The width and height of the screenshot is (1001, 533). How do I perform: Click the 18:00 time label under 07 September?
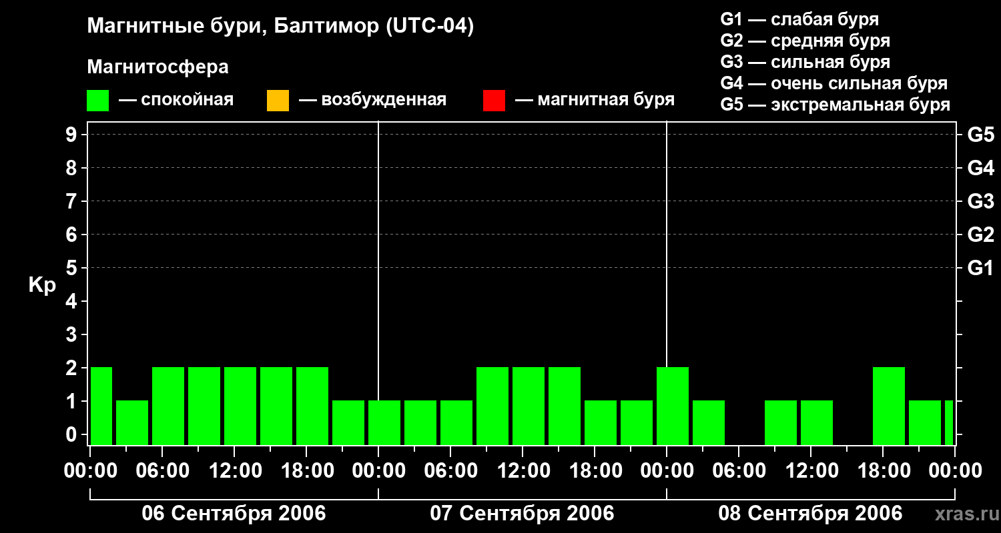click(595, 470)
